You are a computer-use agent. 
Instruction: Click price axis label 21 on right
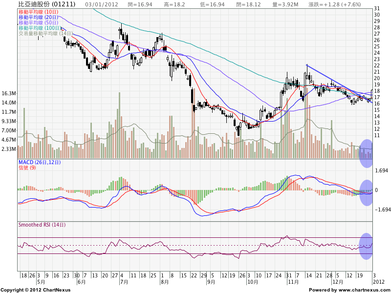pyautogui.click(x=377, y=72)
